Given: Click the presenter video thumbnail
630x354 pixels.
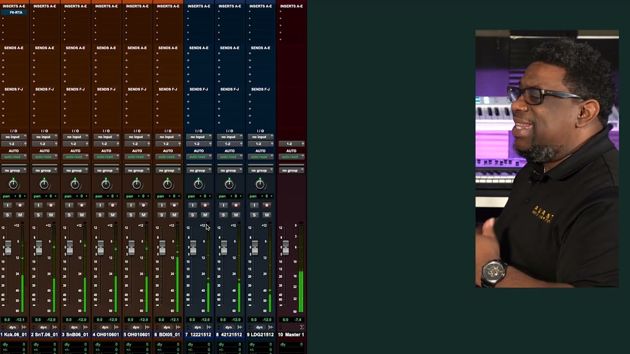Looking at the screenshot, I should (547, 158).
